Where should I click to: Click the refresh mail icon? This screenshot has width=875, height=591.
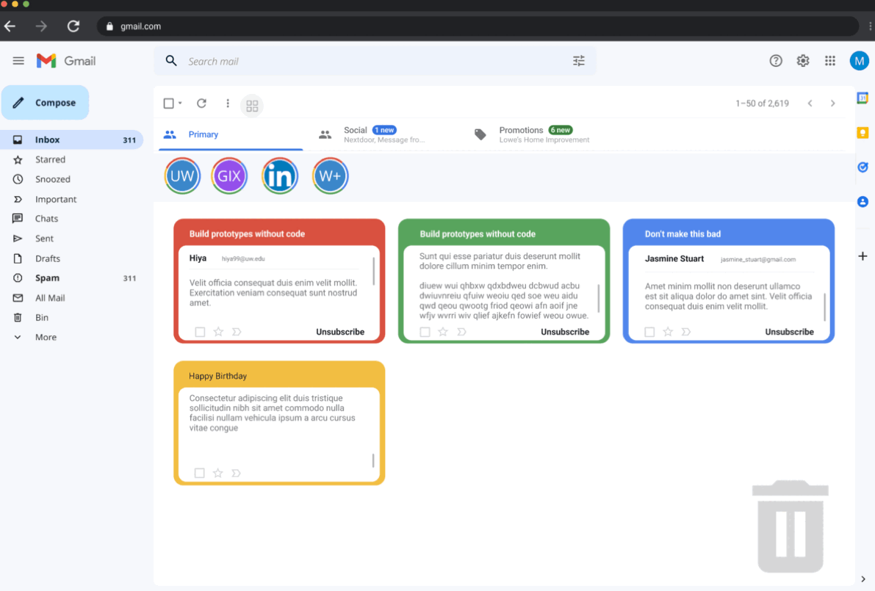pyautogui.click(x=201, y=104)
